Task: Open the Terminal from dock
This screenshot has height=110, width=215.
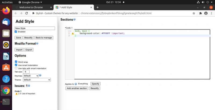Action: point(6,102)
